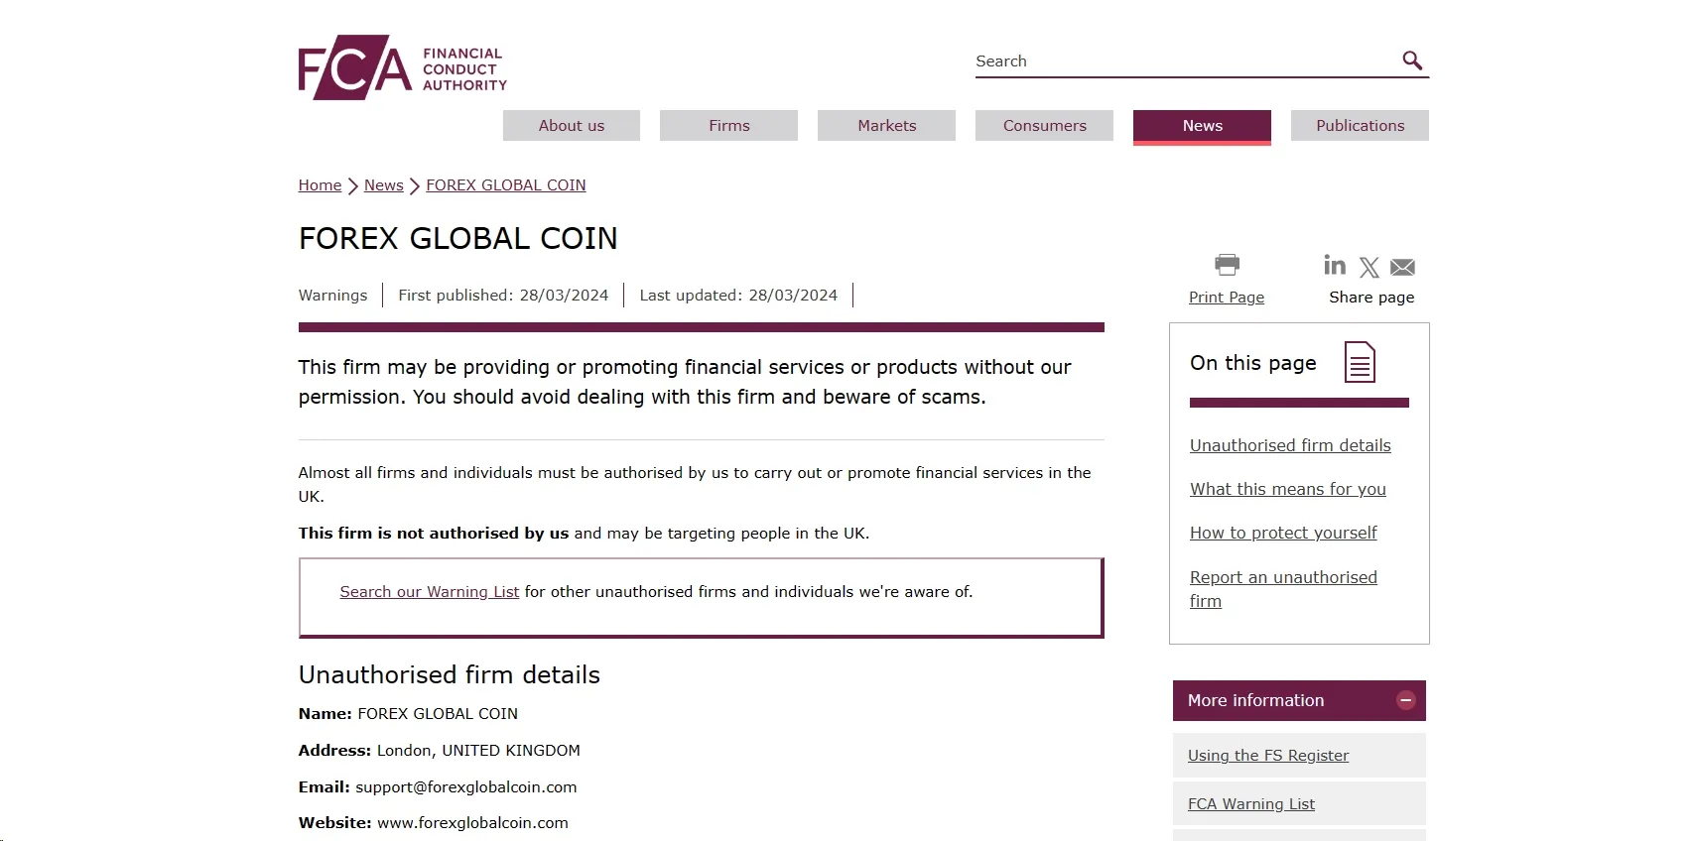The image size is (1694, 841).
Task: Open the Publications menu
Action: pos(1361,126)
